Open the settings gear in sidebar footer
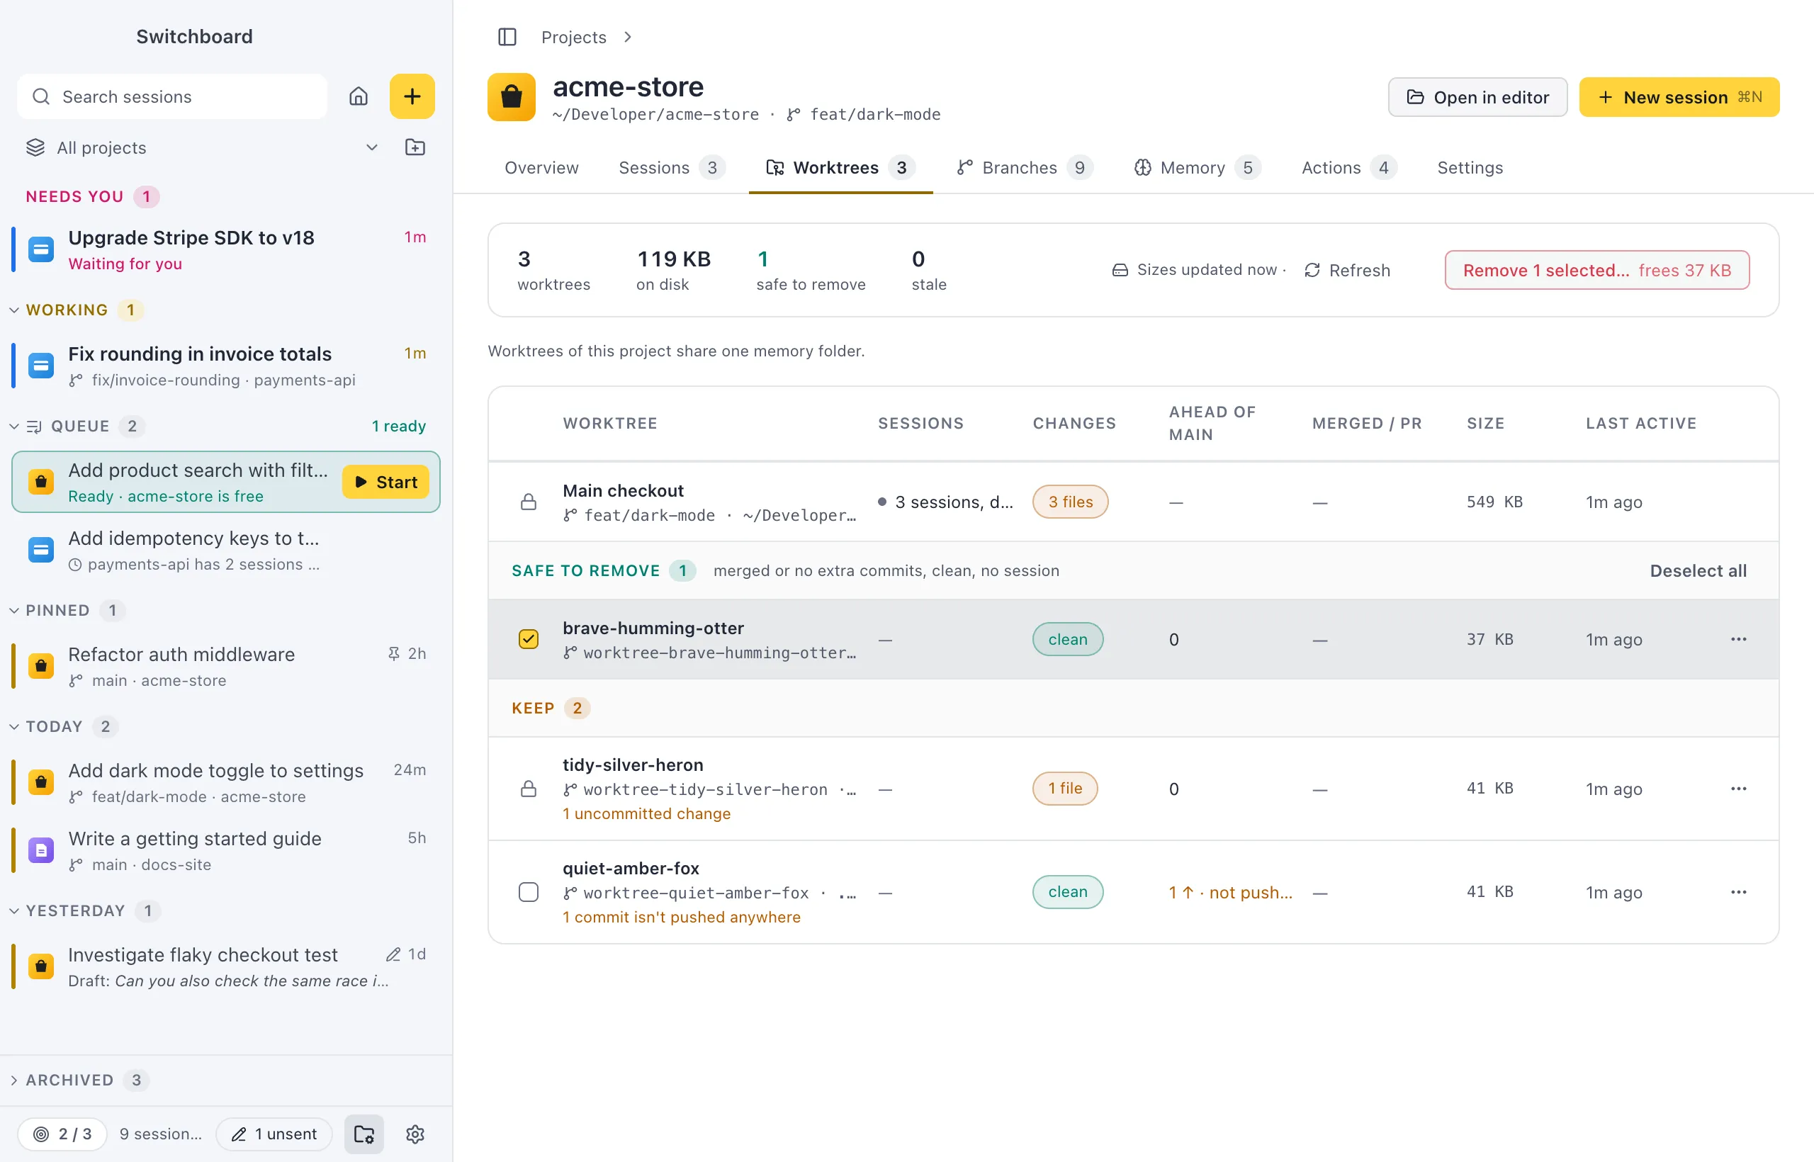This screenshot has height=1162, width=1814. pyautogui.click(x=415, y=1134)
